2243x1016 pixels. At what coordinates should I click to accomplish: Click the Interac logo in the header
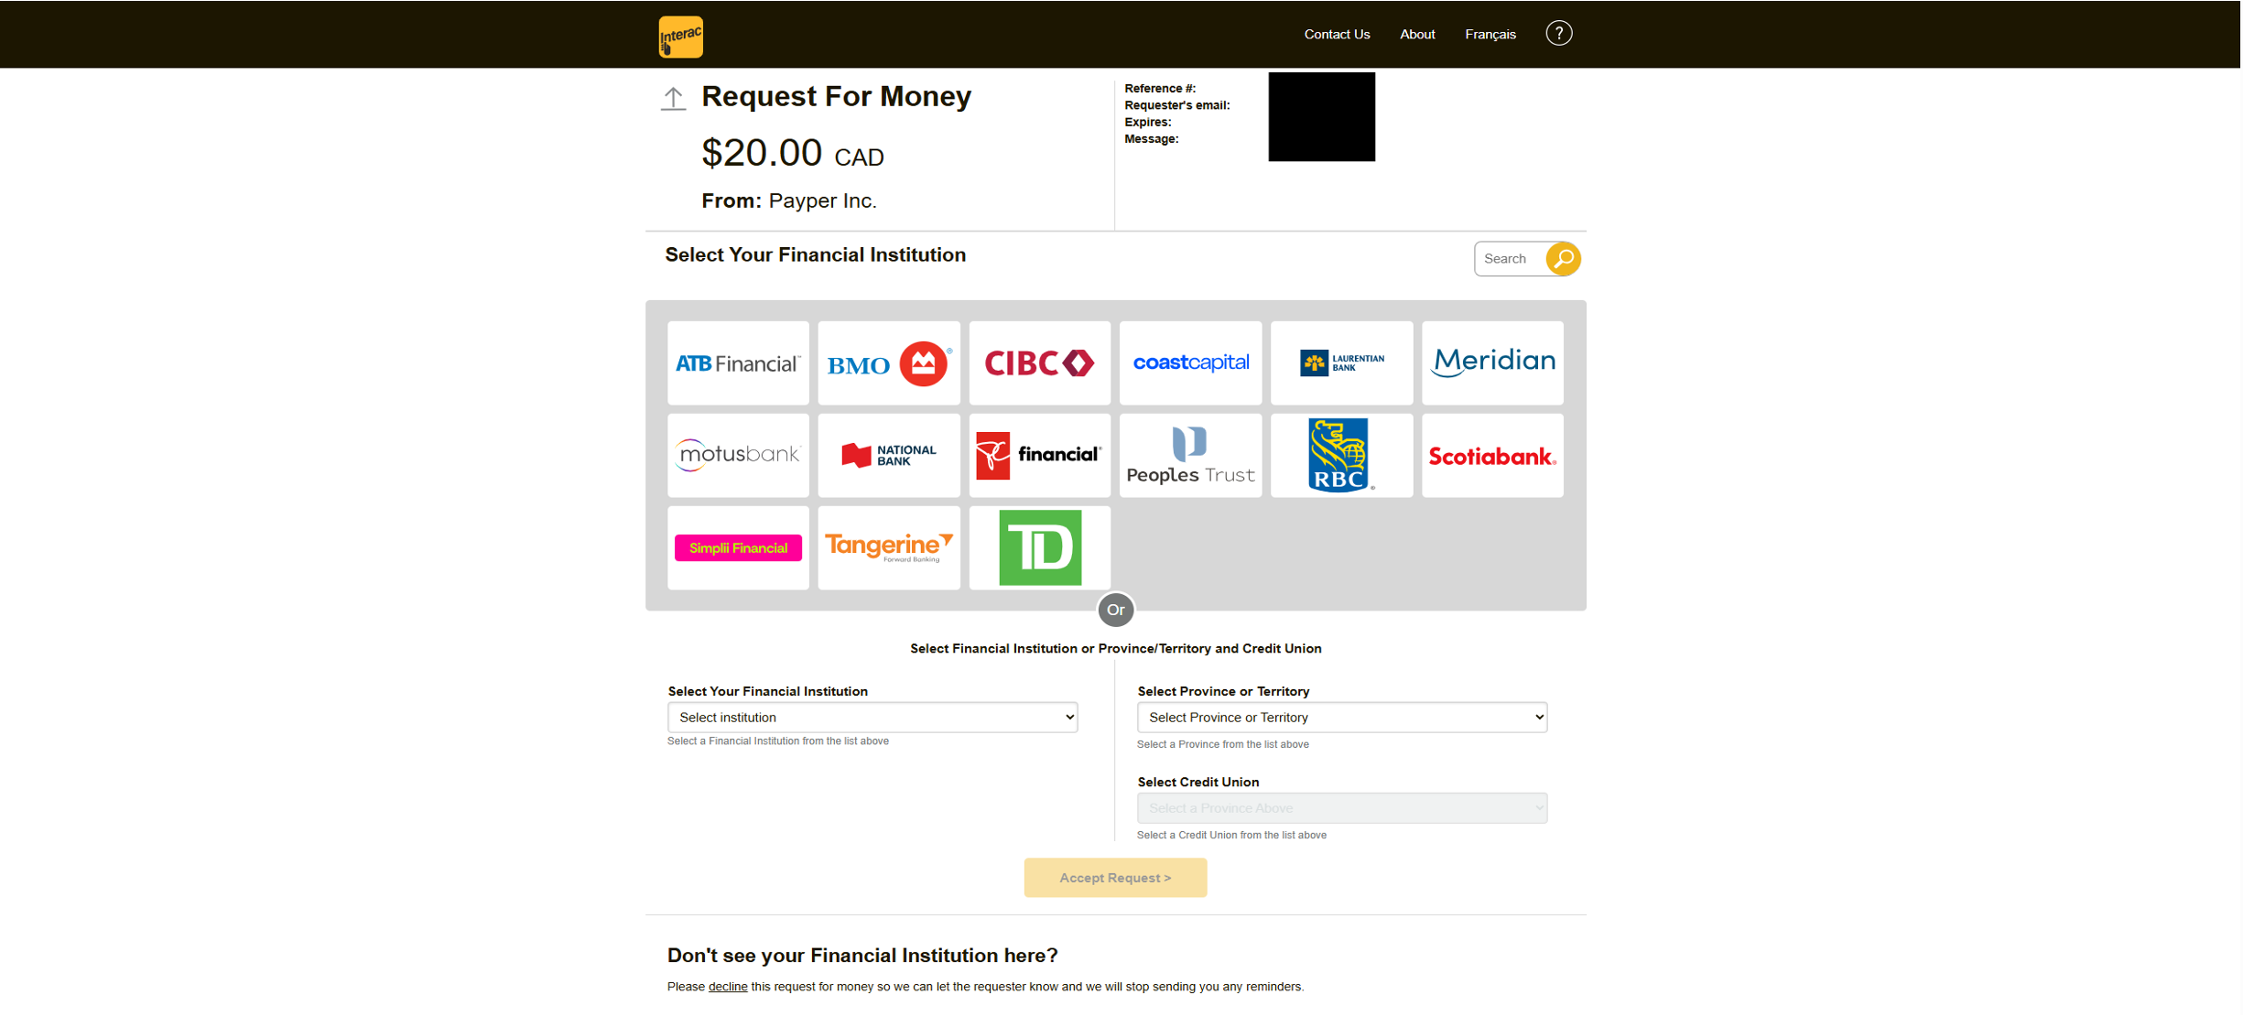[x=680, y=37]
